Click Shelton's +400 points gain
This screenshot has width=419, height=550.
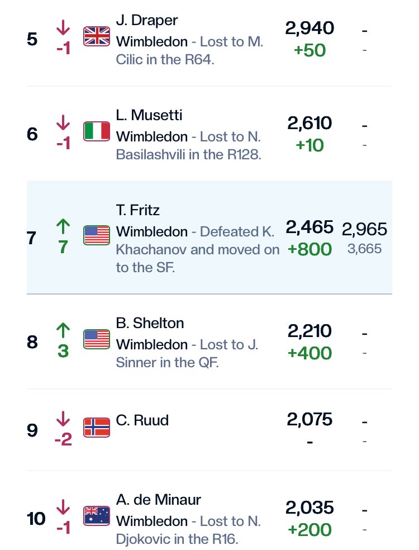[x=310, y=353]
